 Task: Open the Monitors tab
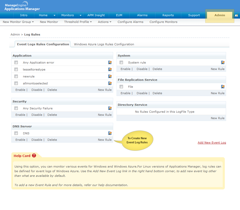coord(68,15)
